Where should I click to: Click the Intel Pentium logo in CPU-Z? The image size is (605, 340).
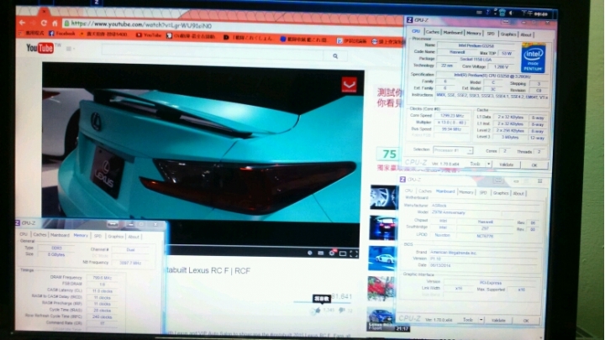tap(534, 58)
